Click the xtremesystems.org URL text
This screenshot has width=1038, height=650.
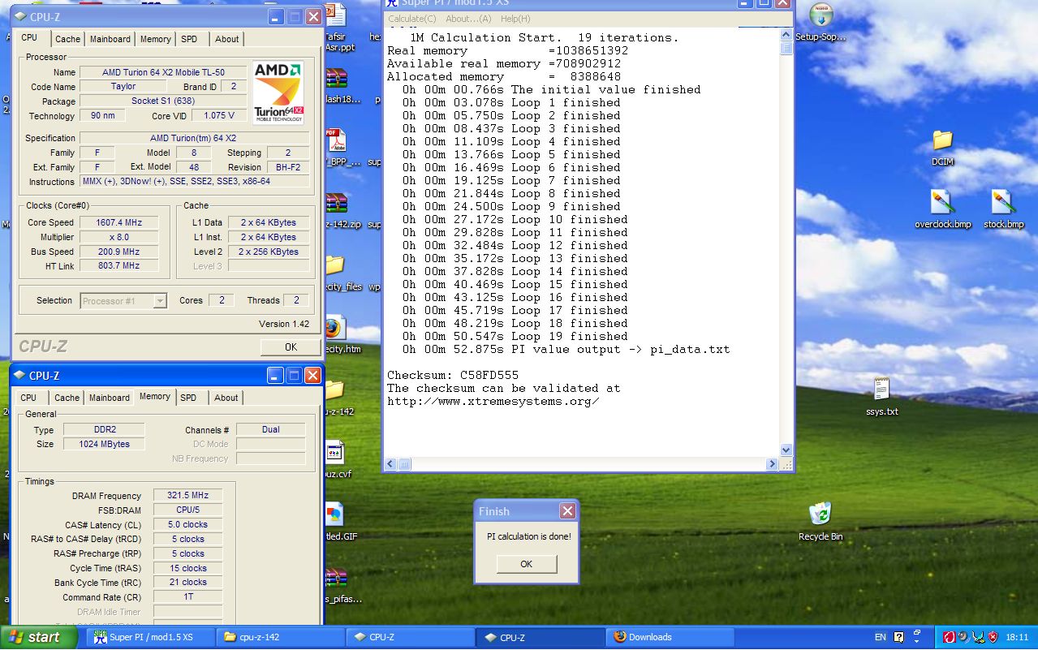(x=493, y=401)
